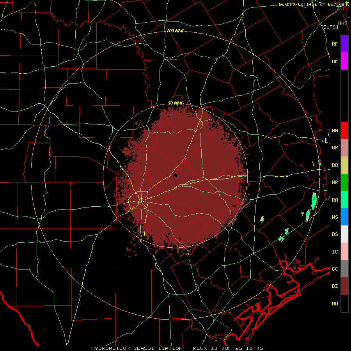Click the black radar site dot inside the brown echo
351x351 pixels.
pyautogui.click(x=175, y=175)
